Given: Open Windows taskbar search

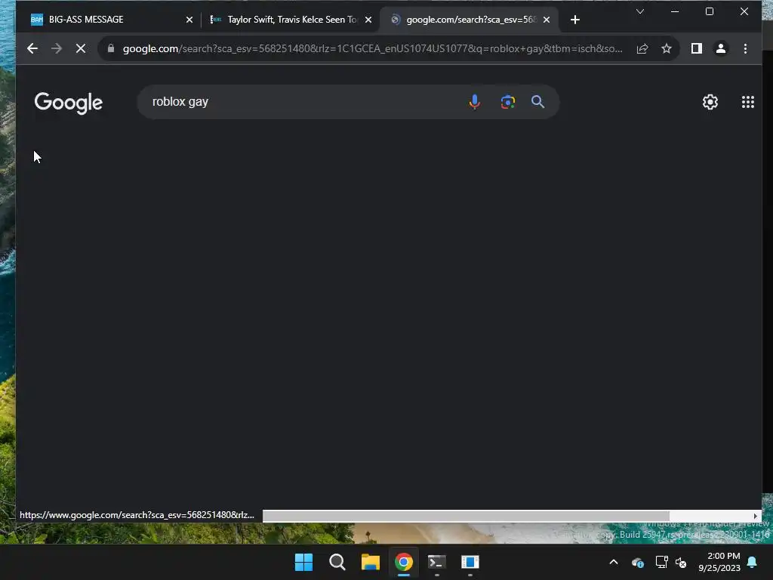Looking at the screenshot, I should (337, 562).
